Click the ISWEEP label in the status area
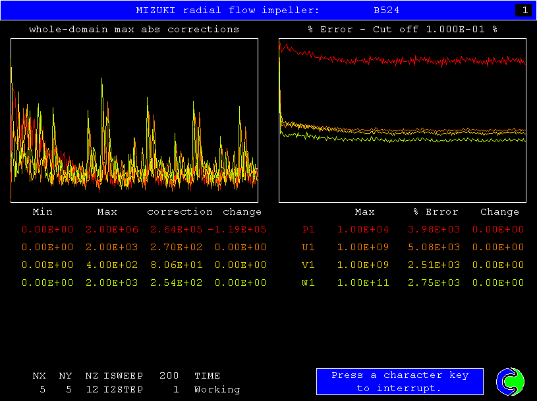 pyautogui.click(x=123, y=376)
